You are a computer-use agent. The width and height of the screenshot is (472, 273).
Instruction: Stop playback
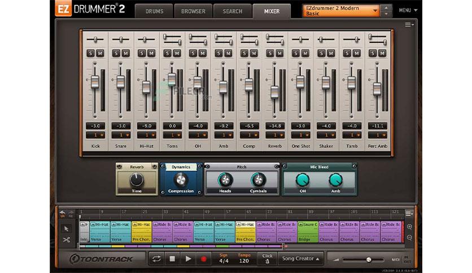pos(172,258)
